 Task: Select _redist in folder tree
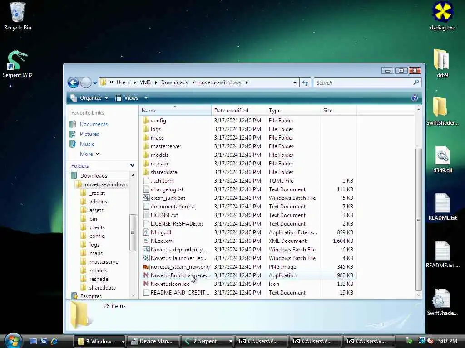[x=97, y=193]
